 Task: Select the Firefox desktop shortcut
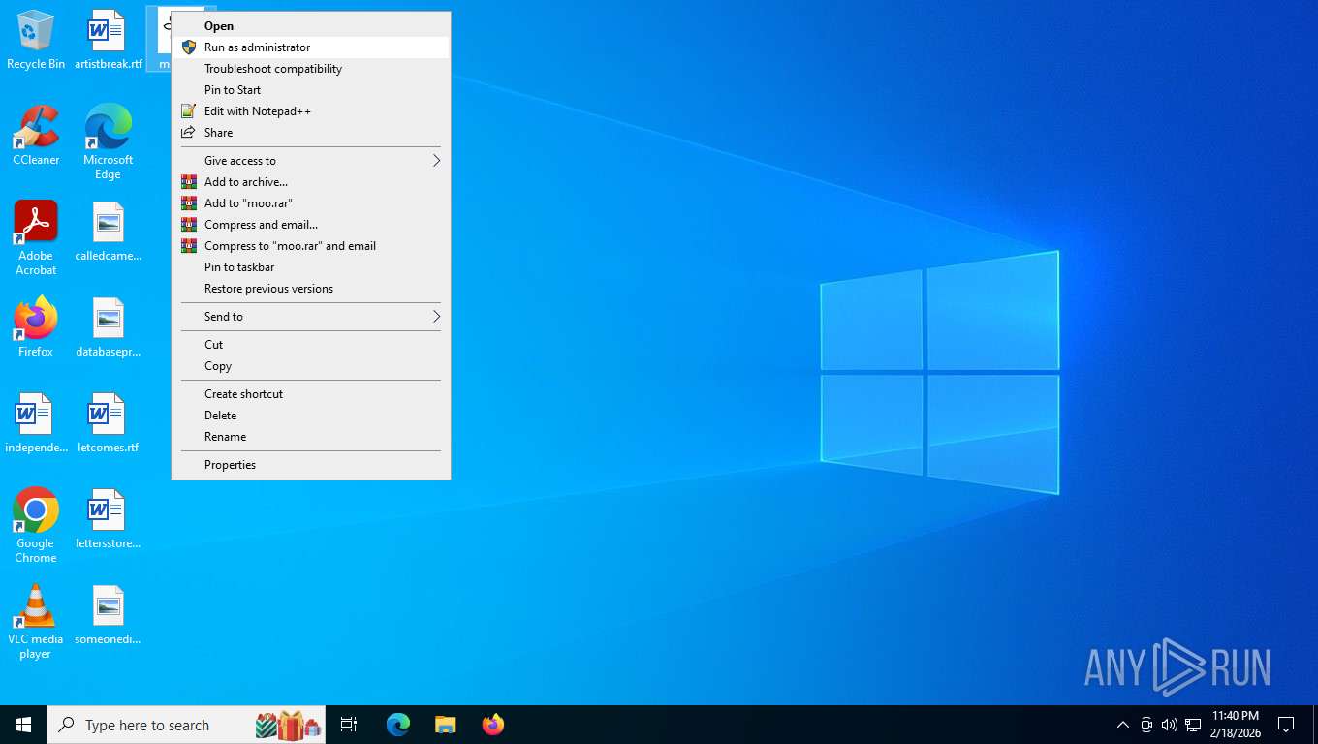pos(36,327)
